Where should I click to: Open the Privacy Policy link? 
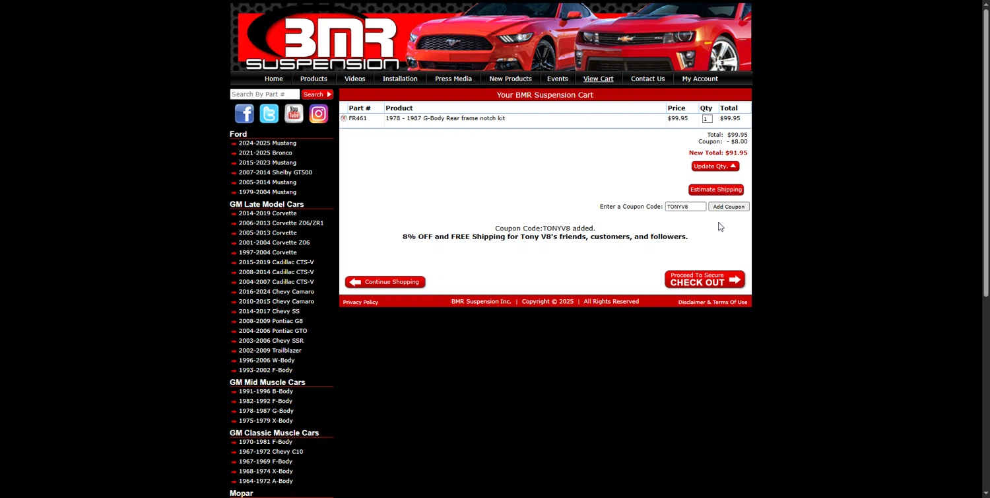click(360, 302)
